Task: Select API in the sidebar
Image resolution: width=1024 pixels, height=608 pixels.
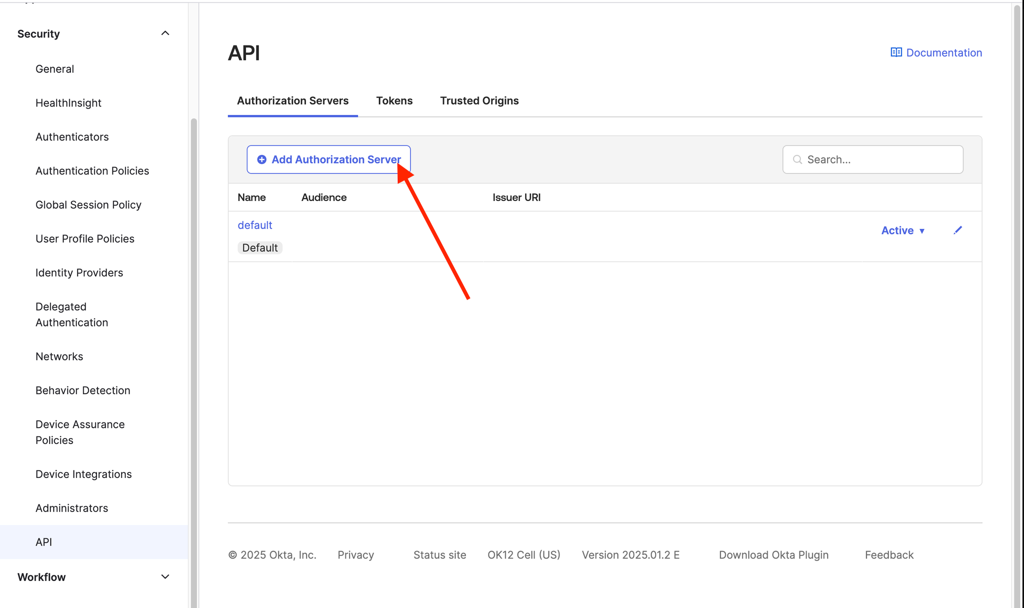Action: [94, 542]
